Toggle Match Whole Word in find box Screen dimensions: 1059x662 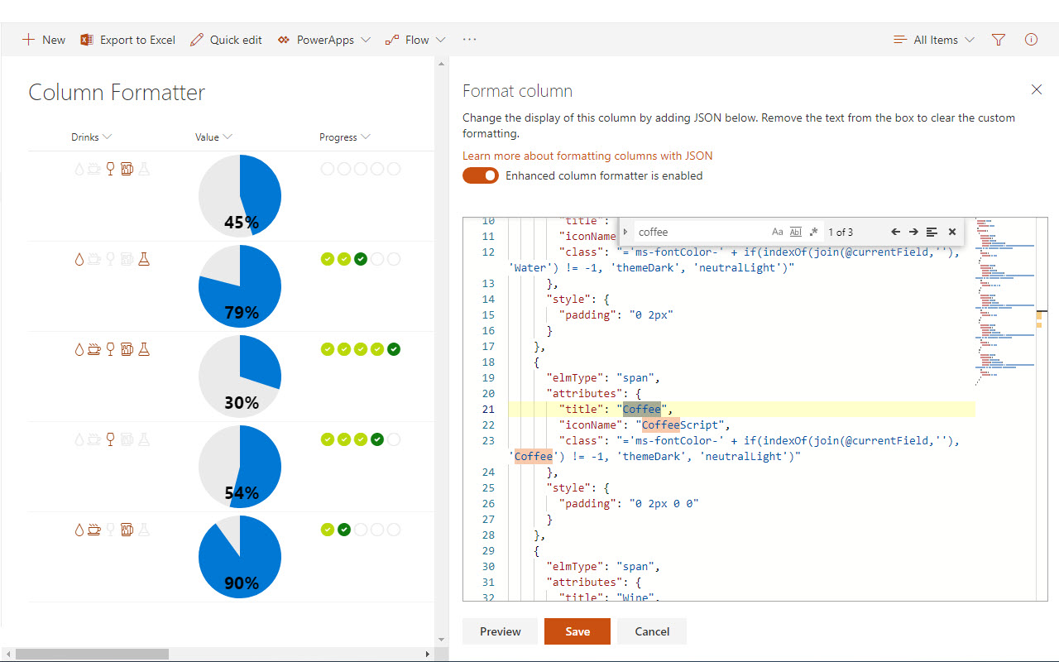coord(796,232)
